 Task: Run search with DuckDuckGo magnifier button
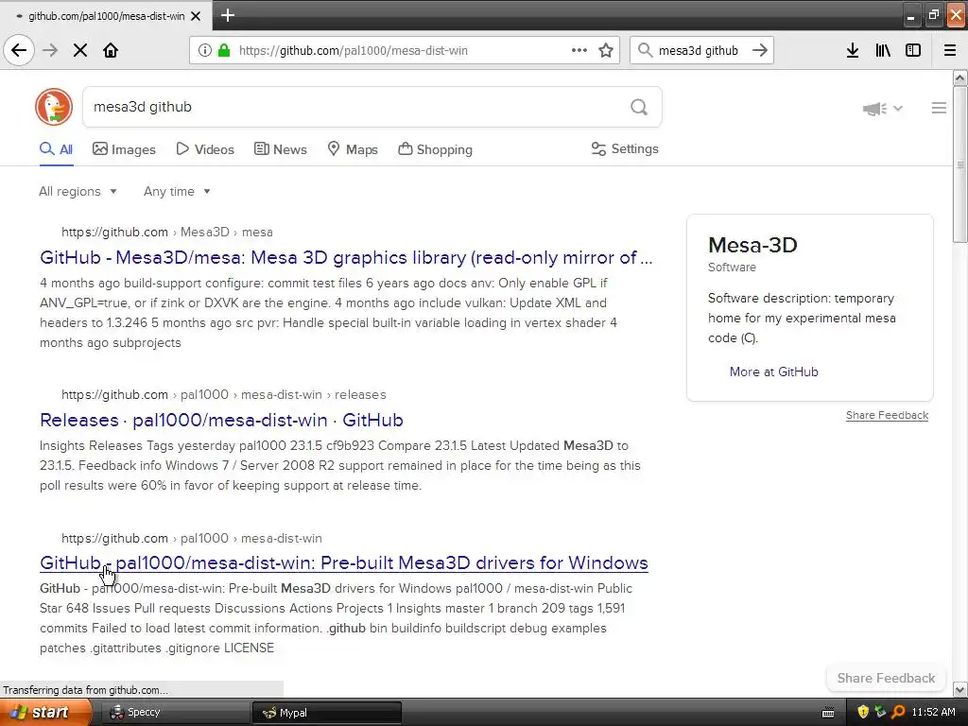(x=639, y=107)
